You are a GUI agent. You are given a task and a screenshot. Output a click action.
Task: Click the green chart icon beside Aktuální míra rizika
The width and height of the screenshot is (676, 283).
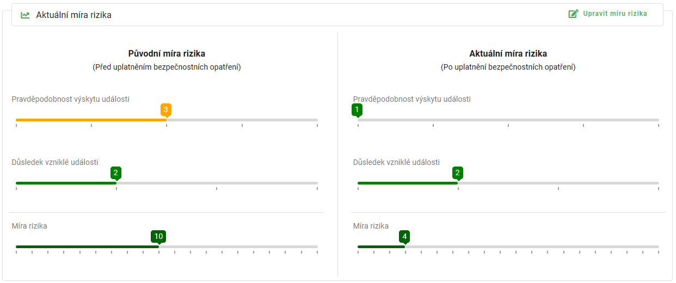(25, 15)
